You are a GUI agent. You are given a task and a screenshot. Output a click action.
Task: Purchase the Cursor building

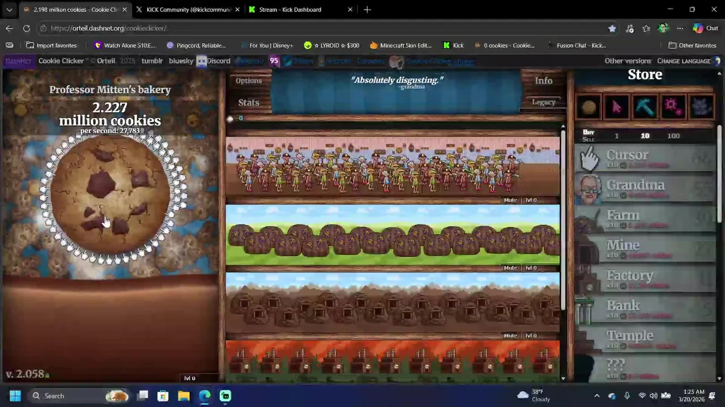tap(645, 158)
